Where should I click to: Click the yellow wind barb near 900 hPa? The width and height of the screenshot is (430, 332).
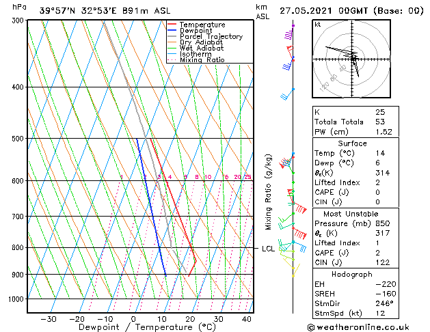tap(295, 270)
